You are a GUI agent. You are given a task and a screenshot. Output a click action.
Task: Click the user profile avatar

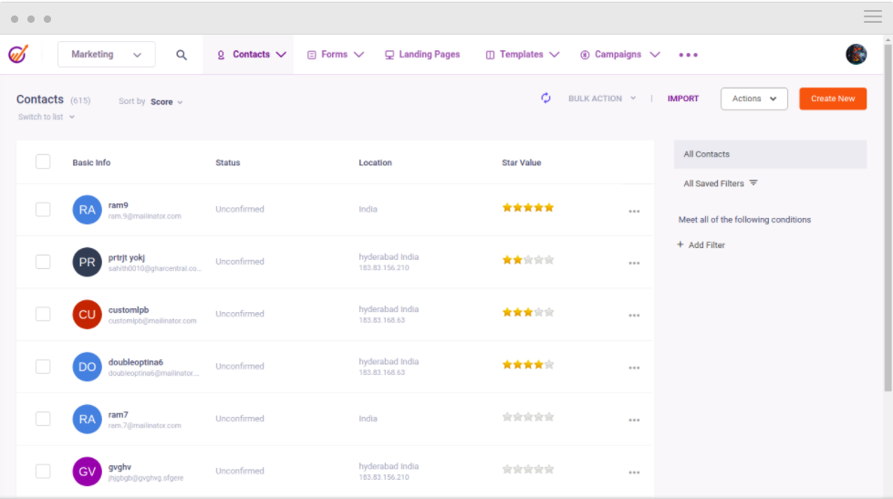click(856, 55)
